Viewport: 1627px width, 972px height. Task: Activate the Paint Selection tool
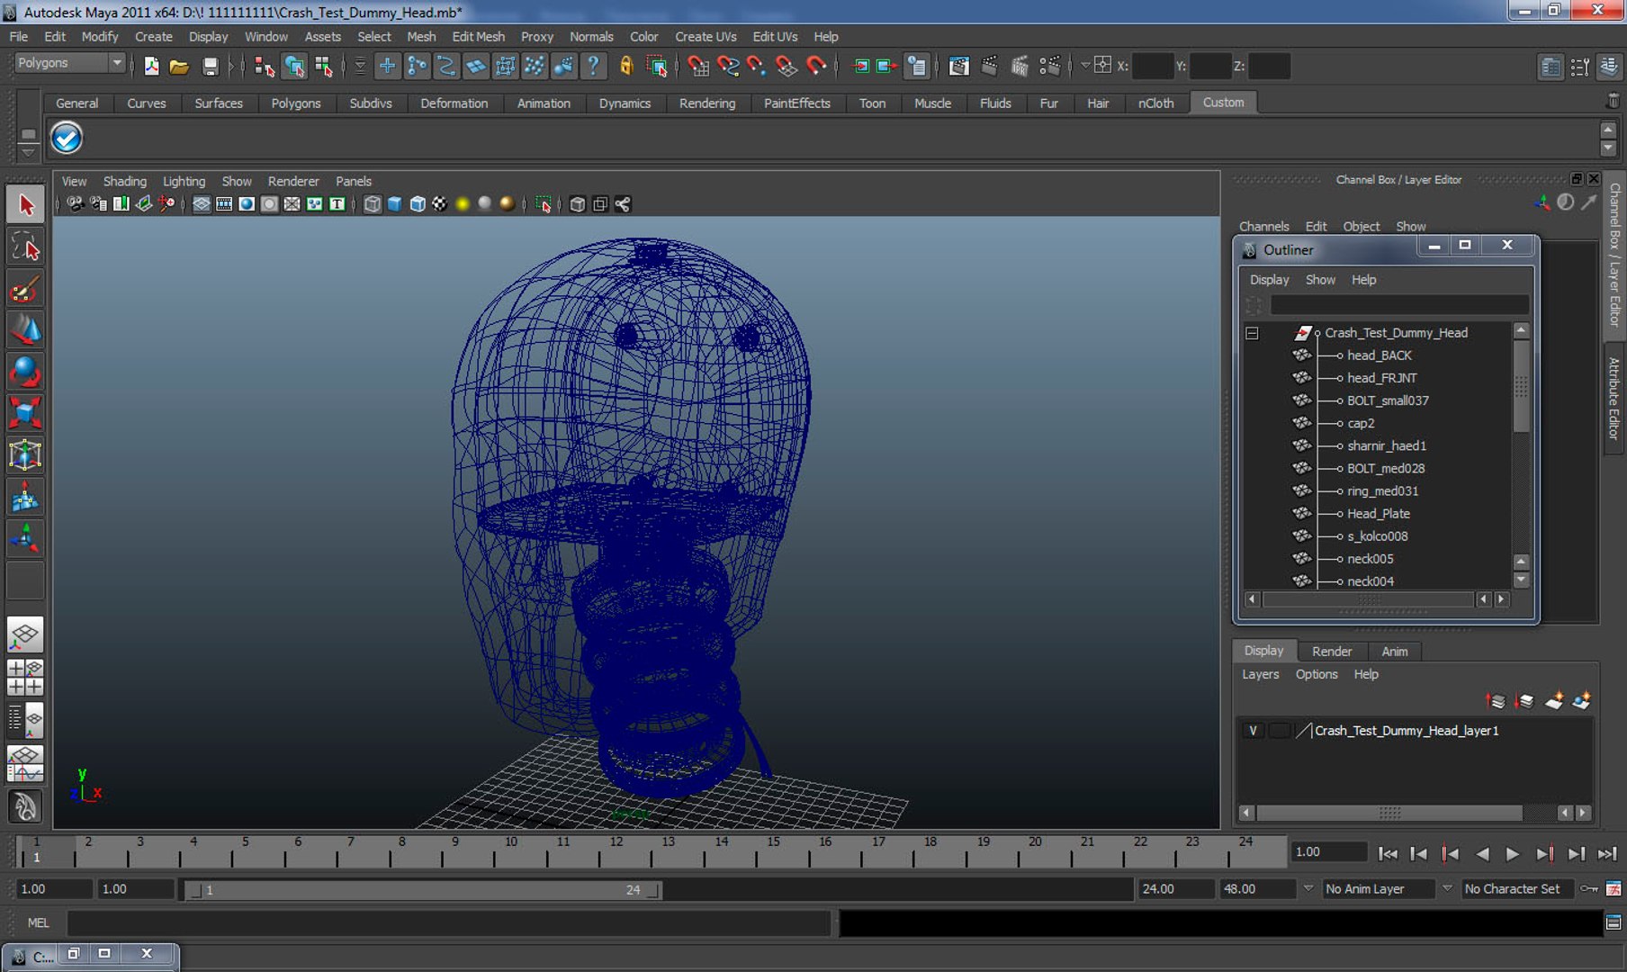click(x=25, y=289)
